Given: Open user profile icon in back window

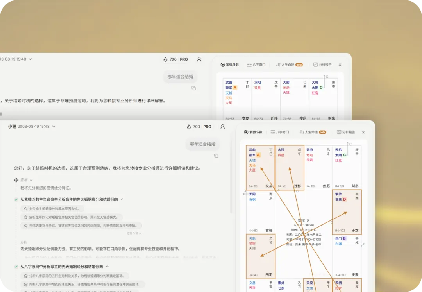Looking at the screenshot, I should (x=199, y=59).
